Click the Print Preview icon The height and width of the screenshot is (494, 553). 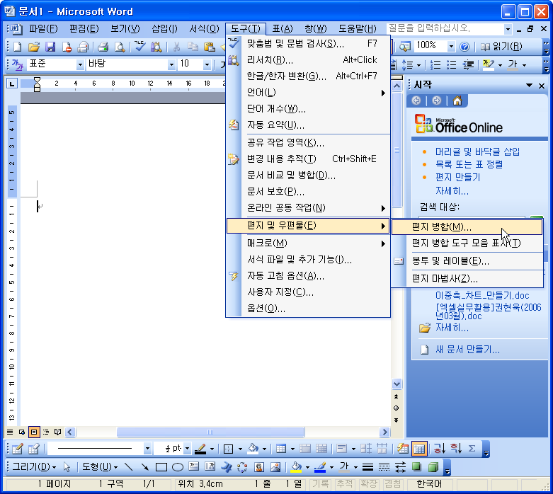pos(120,47)
